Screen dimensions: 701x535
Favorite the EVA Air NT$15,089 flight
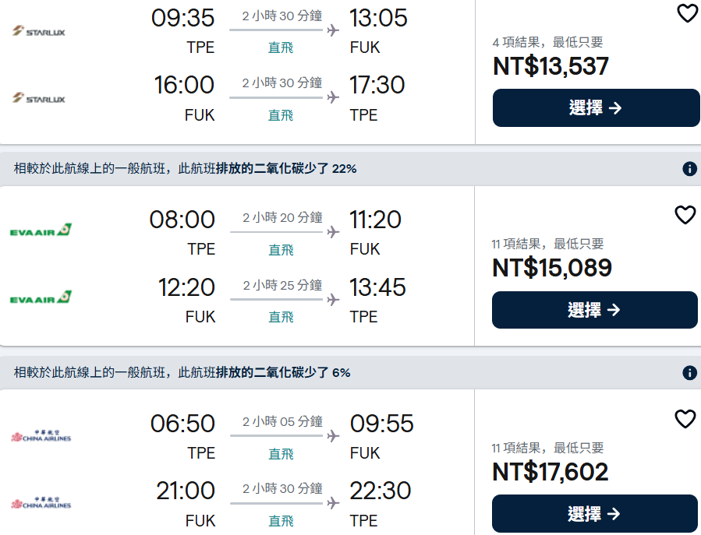click(x=685, y=215)
